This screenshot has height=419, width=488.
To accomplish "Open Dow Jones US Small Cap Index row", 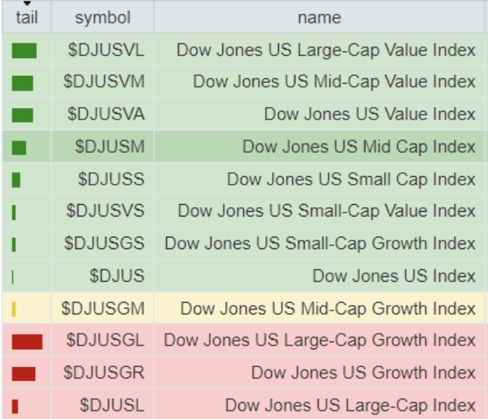I will (x=350, y=179).
